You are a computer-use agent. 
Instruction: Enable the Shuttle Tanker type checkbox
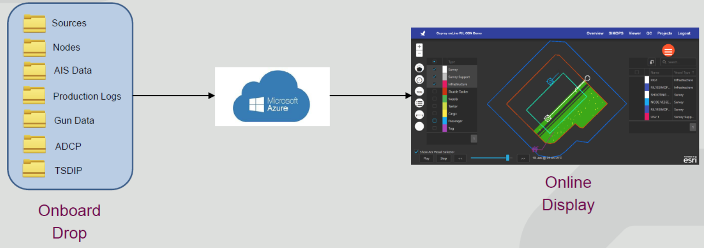coord(434,92)
